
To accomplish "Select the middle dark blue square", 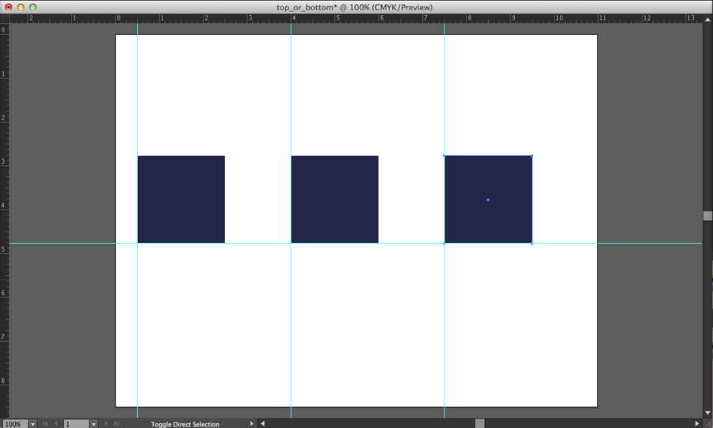I will [x=334, y=199].
